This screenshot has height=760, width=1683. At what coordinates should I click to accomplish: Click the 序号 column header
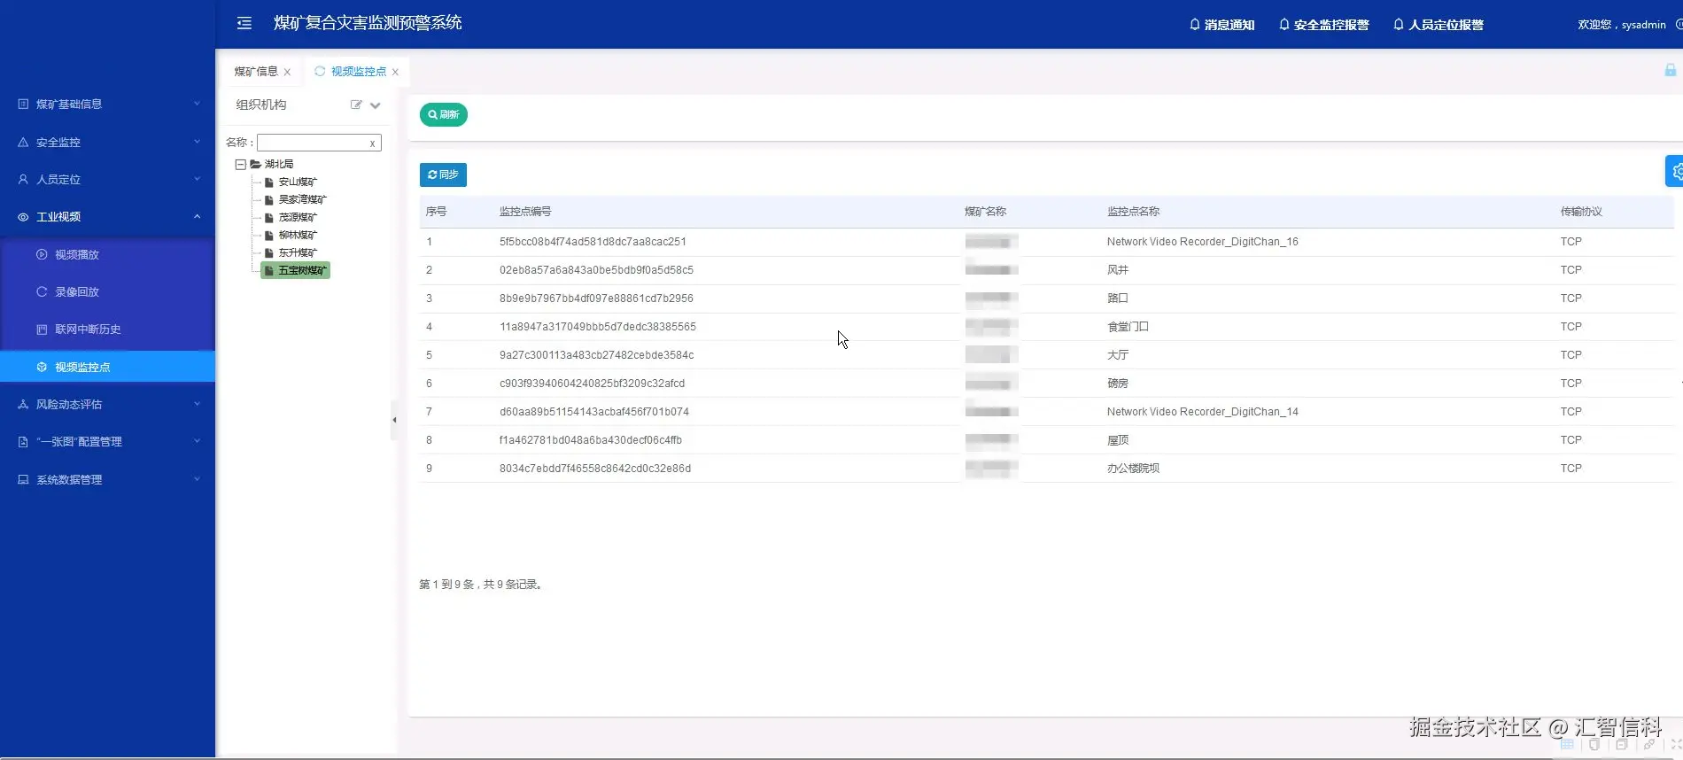[x=436, y=212]
